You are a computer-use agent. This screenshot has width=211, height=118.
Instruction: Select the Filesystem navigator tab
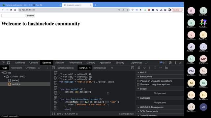coord(16,68)
